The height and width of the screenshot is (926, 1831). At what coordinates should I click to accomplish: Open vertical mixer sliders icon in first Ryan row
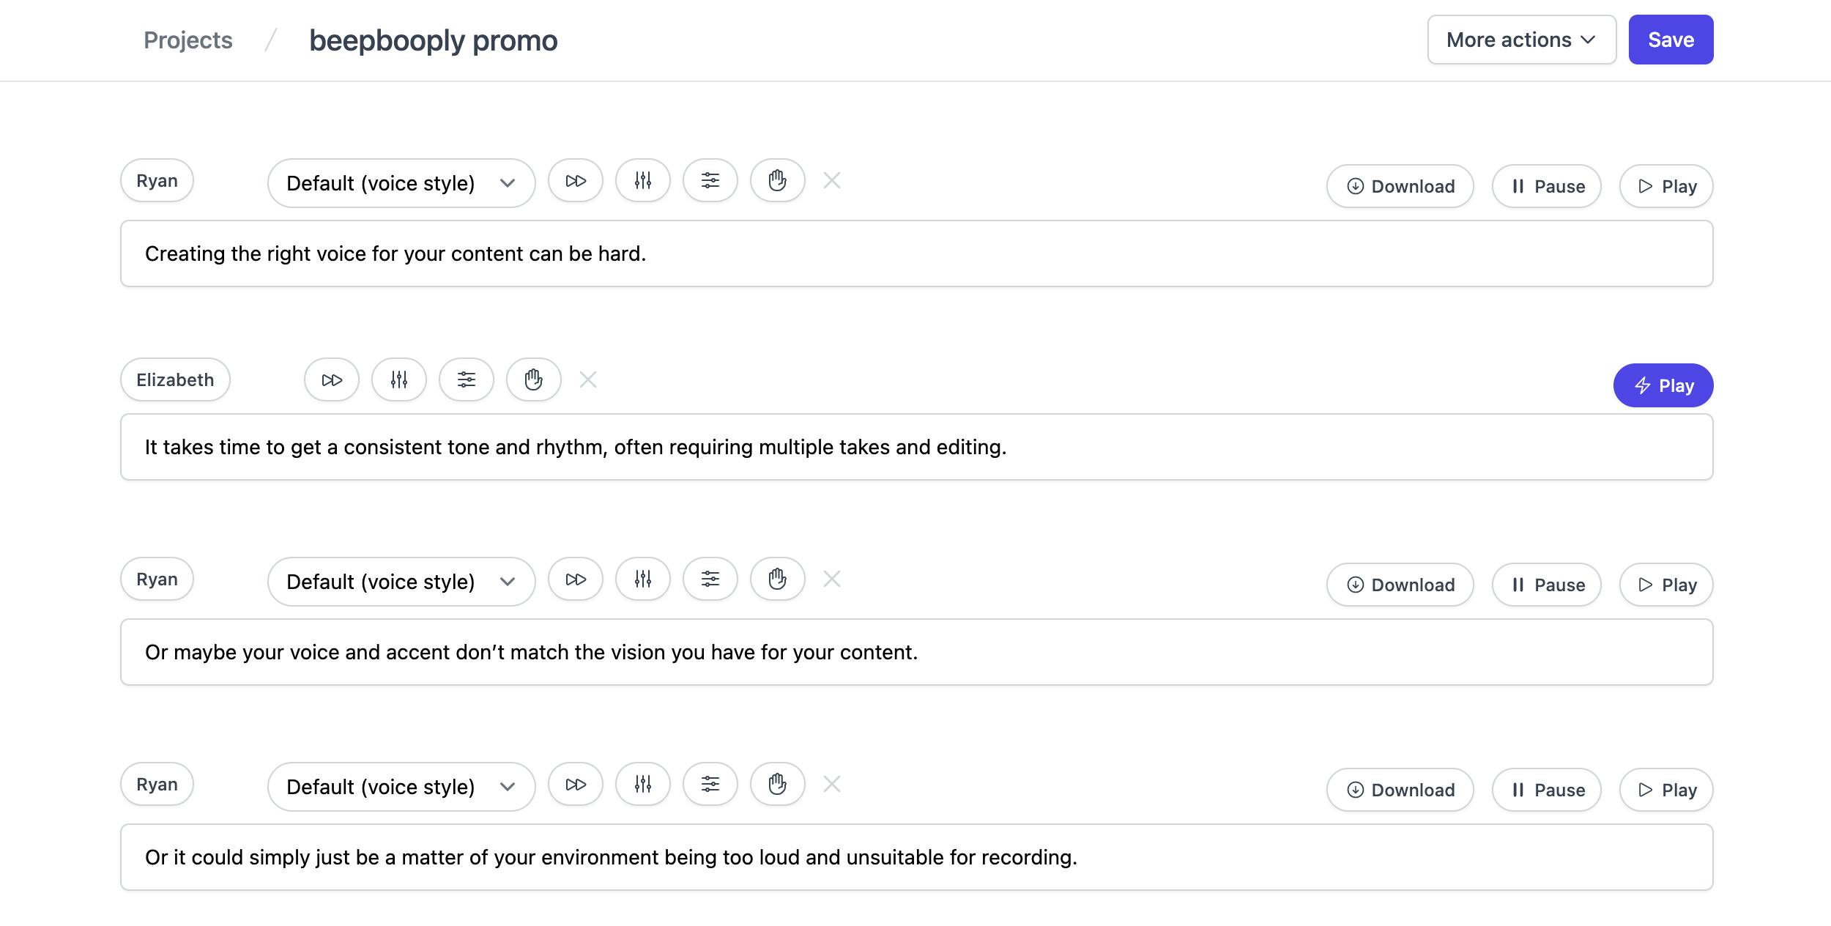[643, 181]
